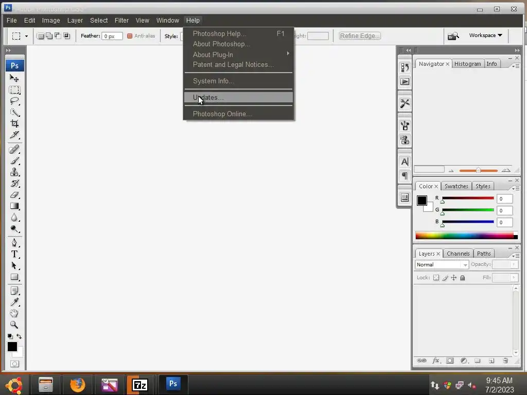Viewport: 527px width, 395px height.
Task: Select the Notes tool
Action: (14, 291)
